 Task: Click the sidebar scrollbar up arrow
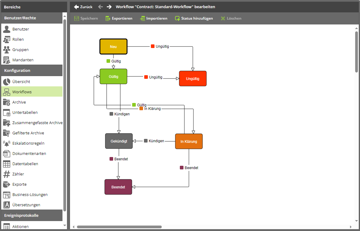65,16
